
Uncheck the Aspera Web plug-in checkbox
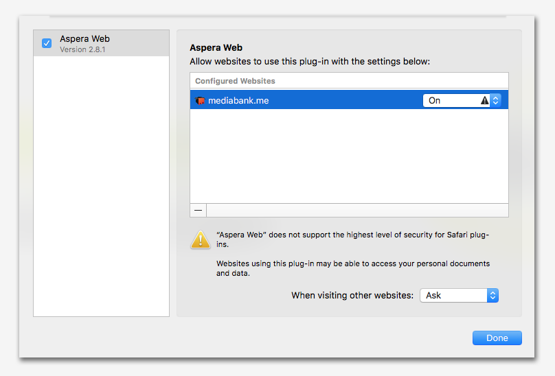[47, 43]
